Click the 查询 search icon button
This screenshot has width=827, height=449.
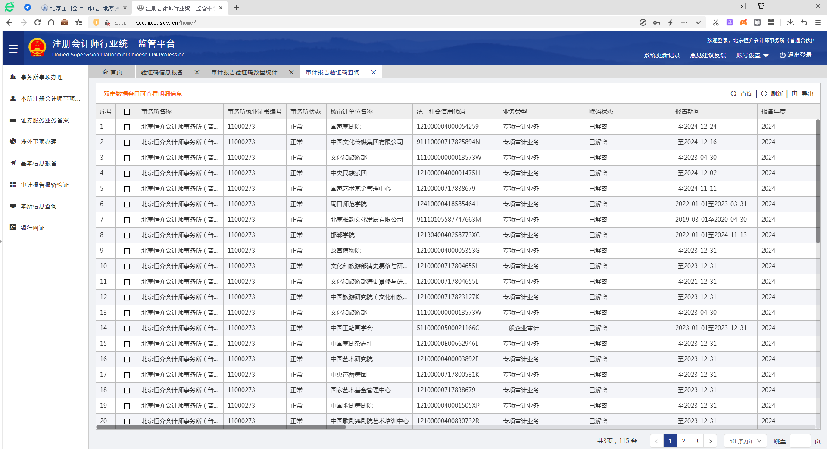tap(733, 94)
